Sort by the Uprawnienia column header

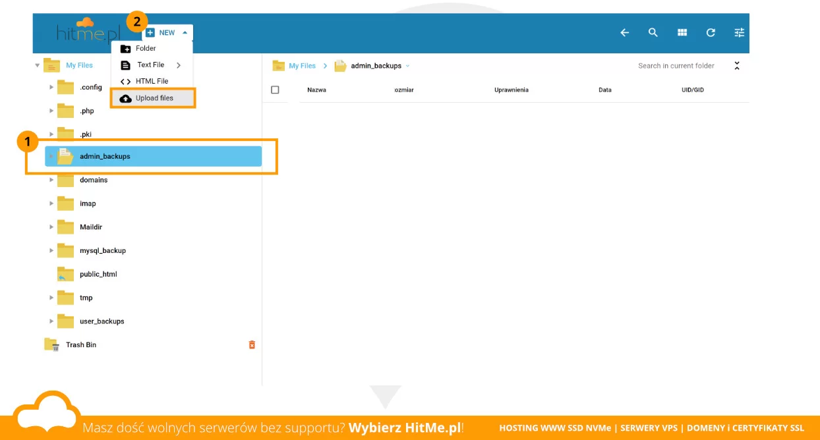pyautogui.click(x=512, y=90)
